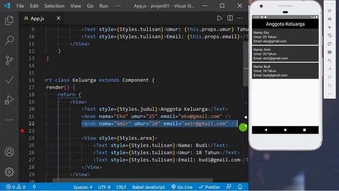
Task: Open the Manage gear icon
Action: [10, 172]
